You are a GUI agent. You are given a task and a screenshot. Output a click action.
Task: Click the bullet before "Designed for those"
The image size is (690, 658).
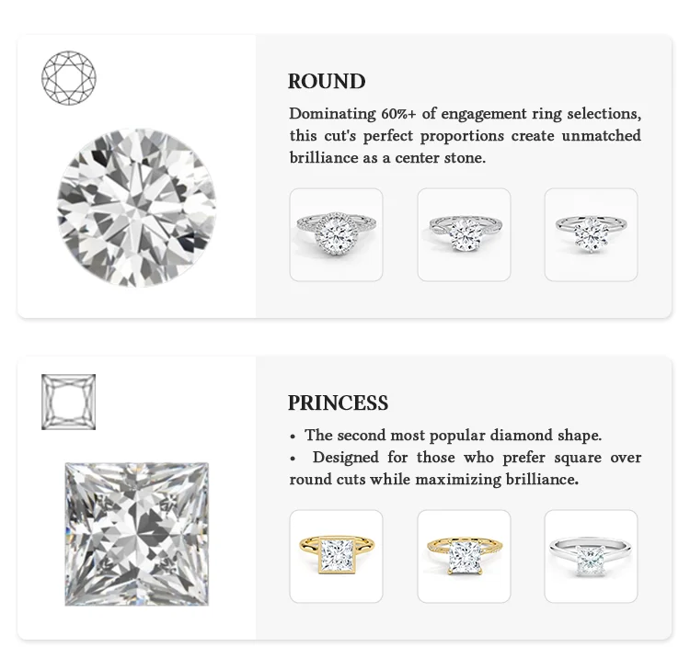[x=293, y=459]
